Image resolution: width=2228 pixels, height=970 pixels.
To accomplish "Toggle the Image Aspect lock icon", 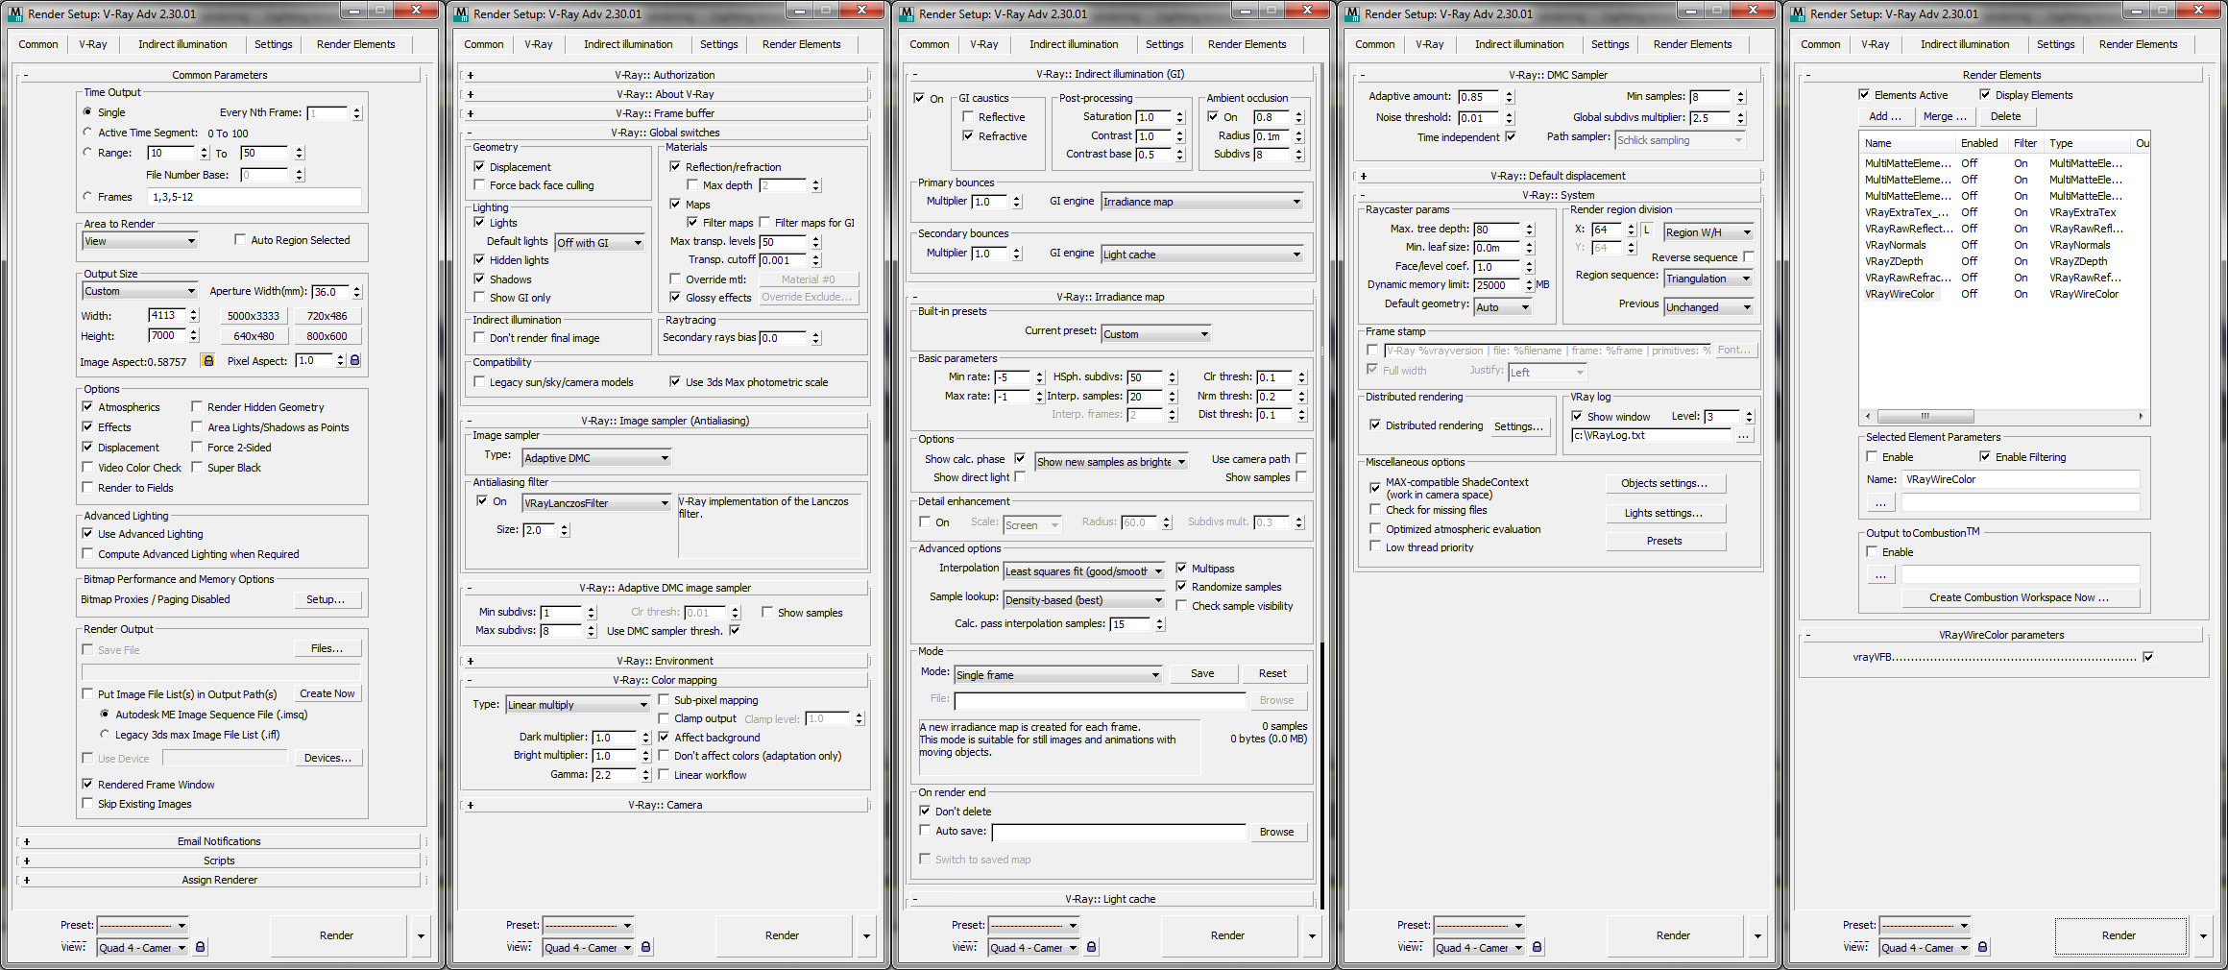I will [x=207, y=360].
